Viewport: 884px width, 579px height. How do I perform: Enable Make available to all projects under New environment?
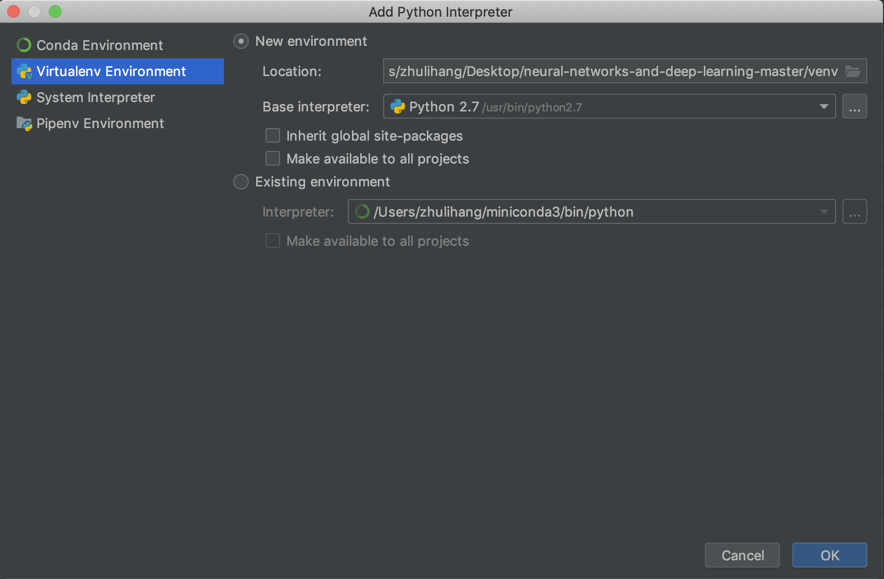(x=273, y=158)
